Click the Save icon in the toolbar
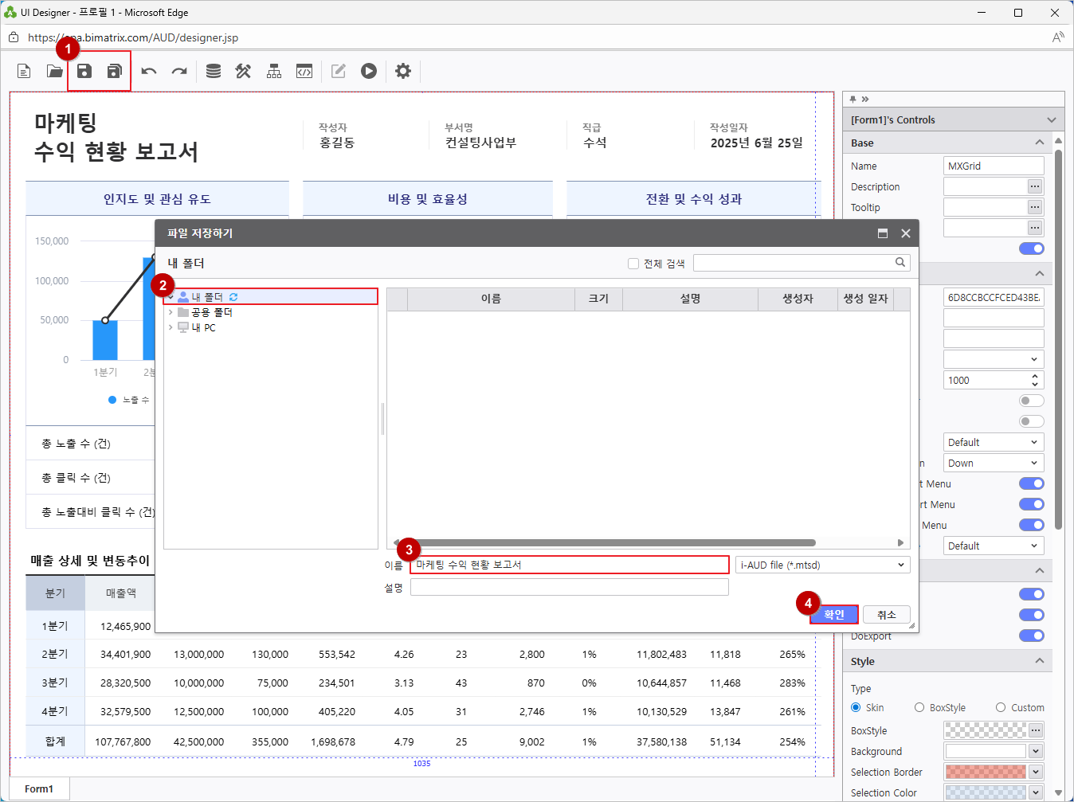 [x=84, y=71]
